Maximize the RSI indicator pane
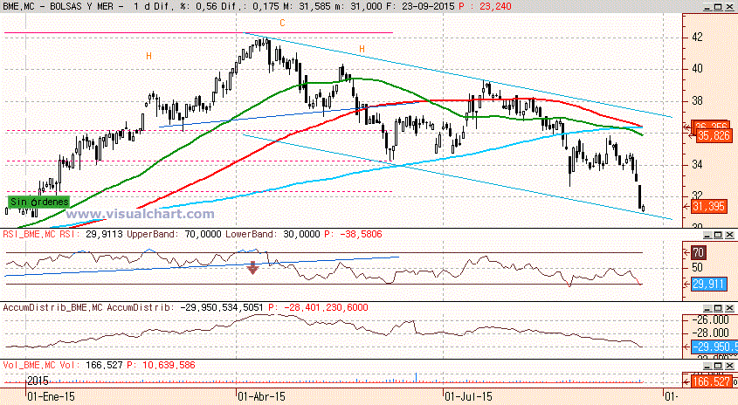Image resolution: width=738 pixels, height=405 pixels. [x=718, y=235]
